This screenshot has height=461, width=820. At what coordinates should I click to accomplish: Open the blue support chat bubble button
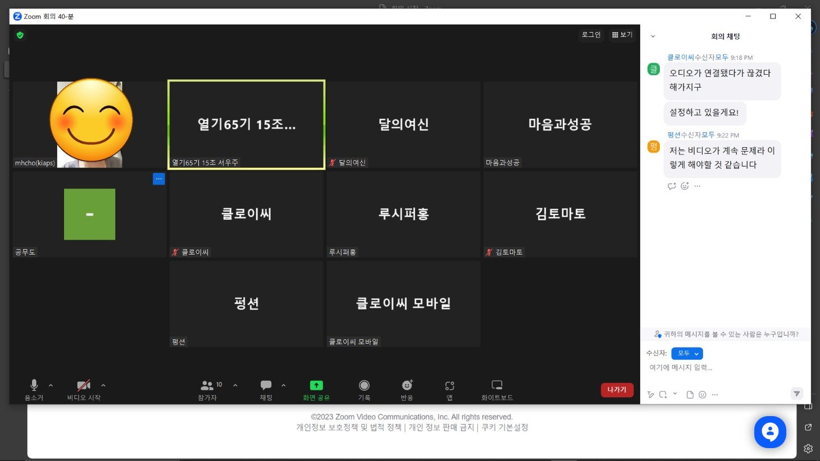pyautogui.click(x=770, y=432)
